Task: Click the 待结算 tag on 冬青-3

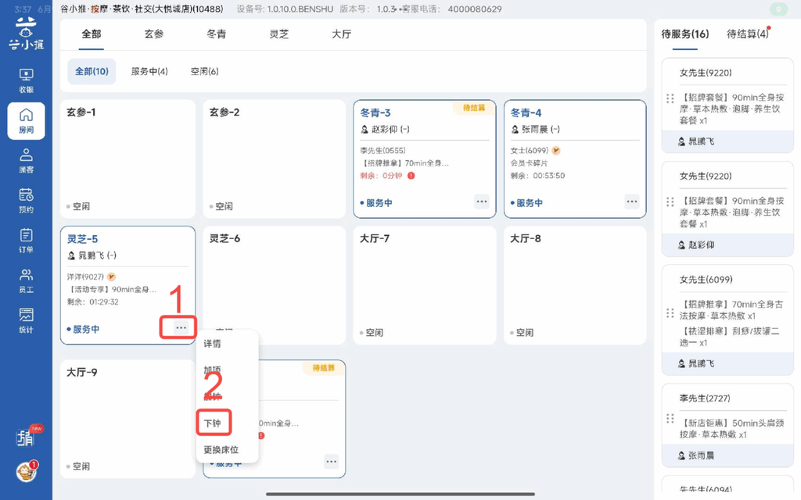Action: coord(474,108)
